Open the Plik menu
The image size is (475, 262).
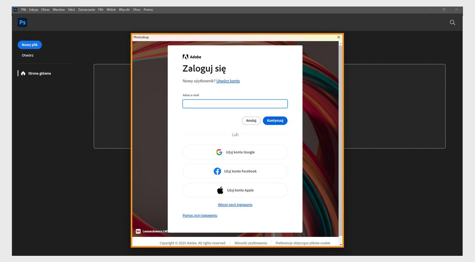tap(23, 9)
